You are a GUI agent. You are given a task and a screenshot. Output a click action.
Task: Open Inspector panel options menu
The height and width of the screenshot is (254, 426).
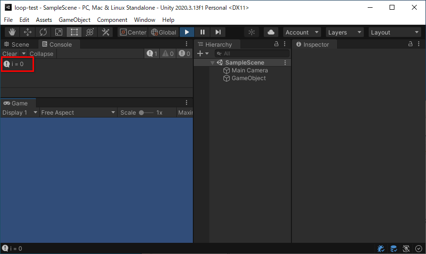click(x=419, y=44)
